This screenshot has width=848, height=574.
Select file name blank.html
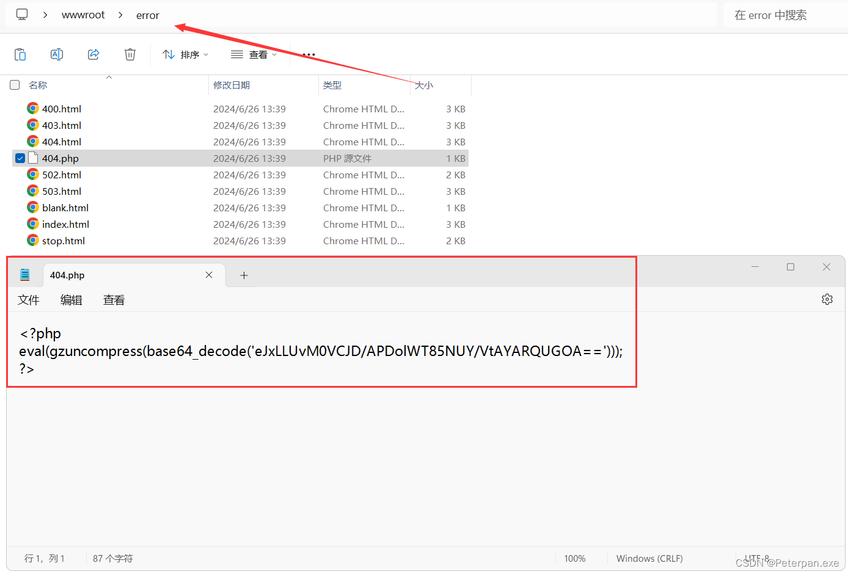click(x=65, y=208)
